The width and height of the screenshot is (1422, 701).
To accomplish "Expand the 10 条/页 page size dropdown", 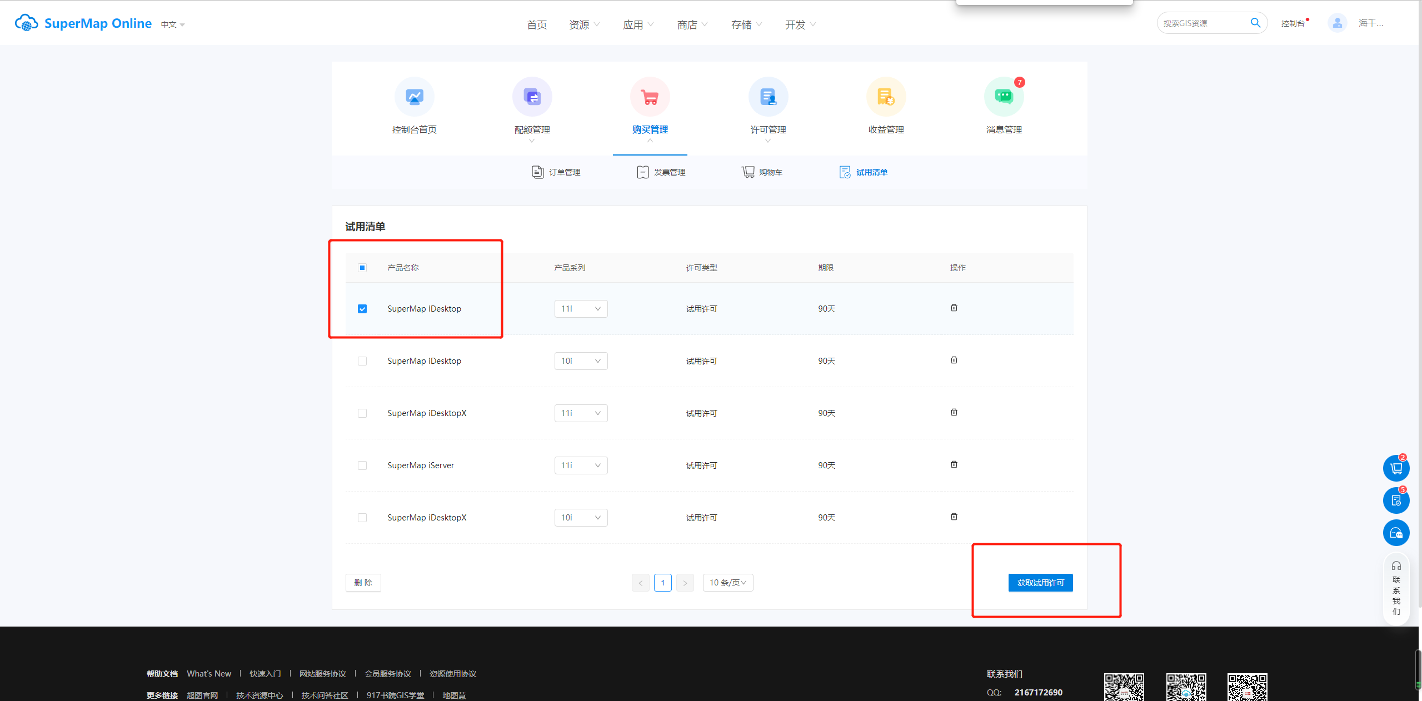I will tap(727, 583).
